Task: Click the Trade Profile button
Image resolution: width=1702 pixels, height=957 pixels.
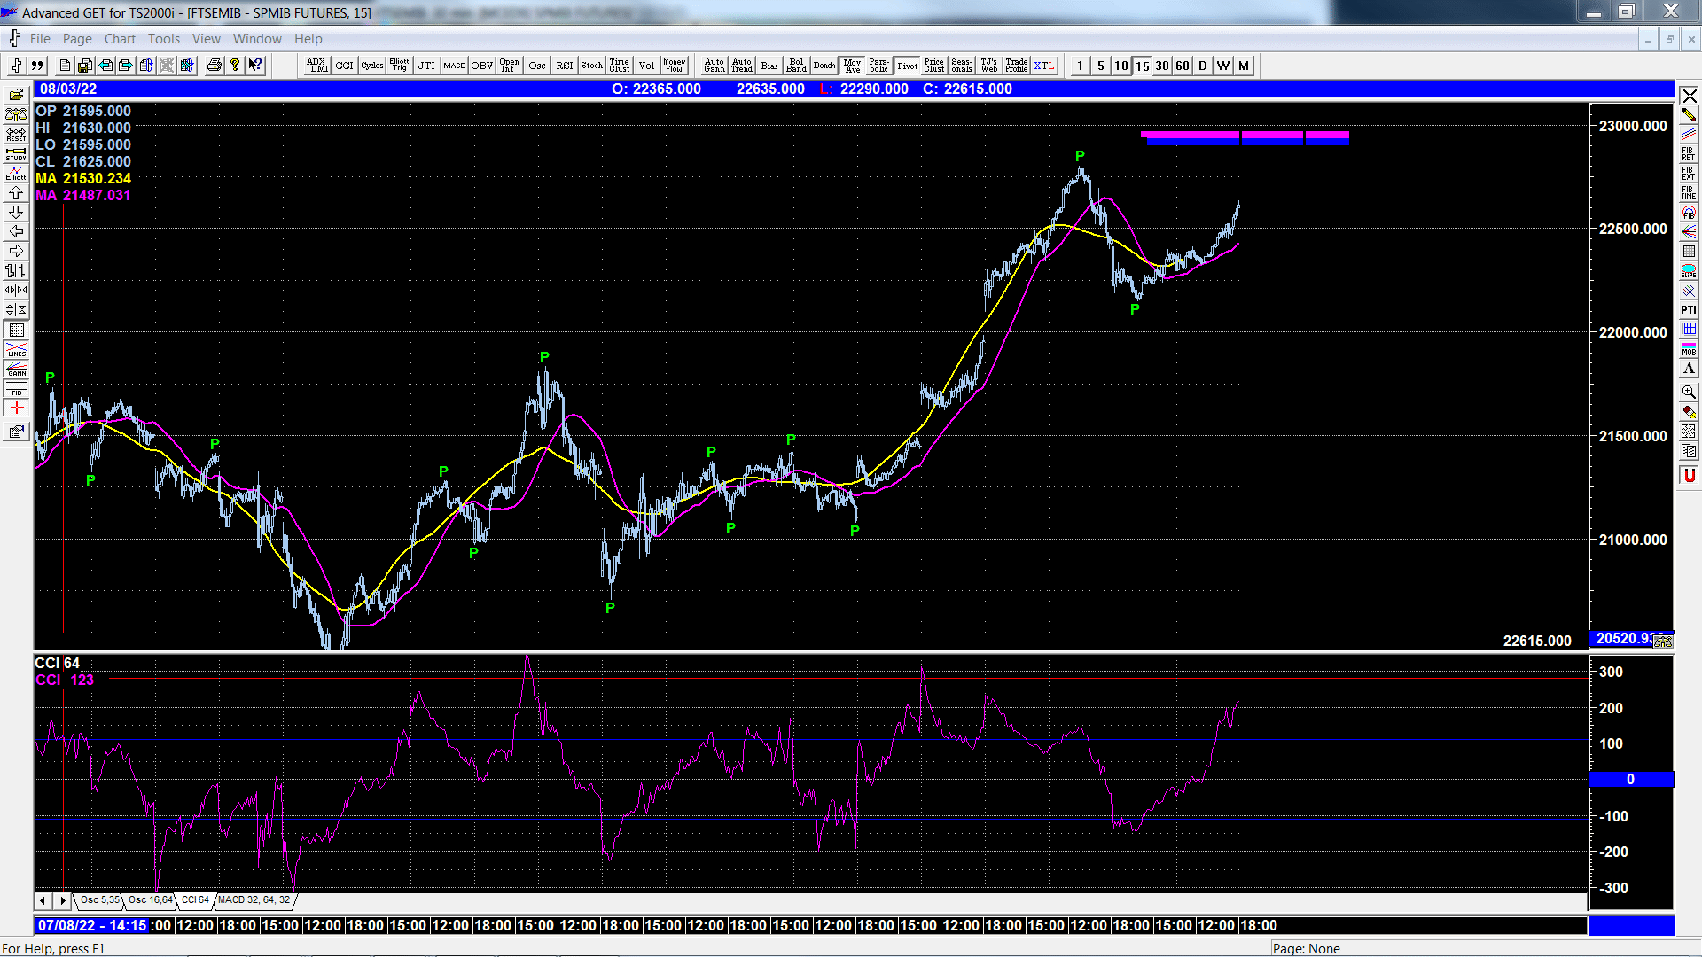Action: point(1017,66)
